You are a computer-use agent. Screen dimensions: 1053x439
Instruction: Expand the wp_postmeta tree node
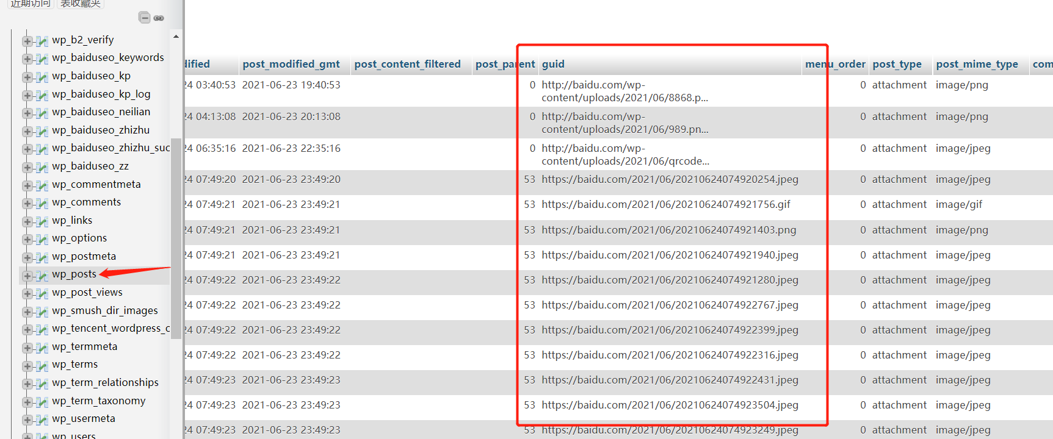pos(27,257)
